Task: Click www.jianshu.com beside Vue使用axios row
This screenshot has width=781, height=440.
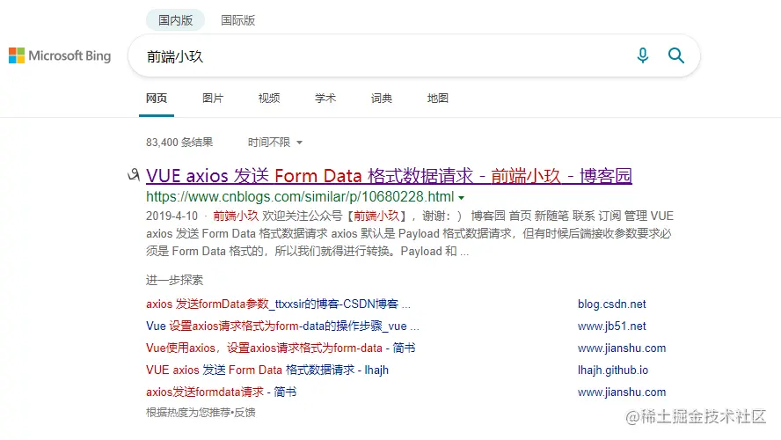Action: tap(622, 348)
